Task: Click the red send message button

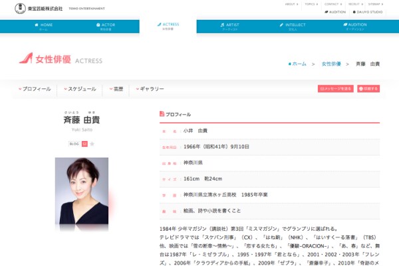Action: click(x=335, y=88)
